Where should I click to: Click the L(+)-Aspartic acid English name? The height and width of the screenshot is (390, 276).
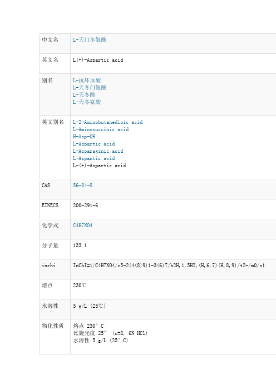pyautogui.click(x=98, y=60)
